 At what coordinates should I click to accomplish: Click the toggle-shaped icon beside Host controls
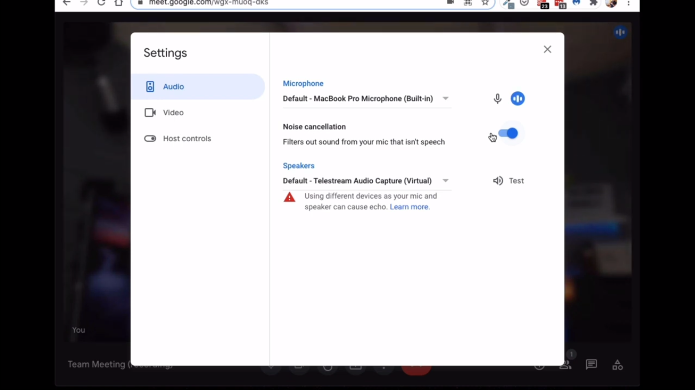click(x=150, y=139)
